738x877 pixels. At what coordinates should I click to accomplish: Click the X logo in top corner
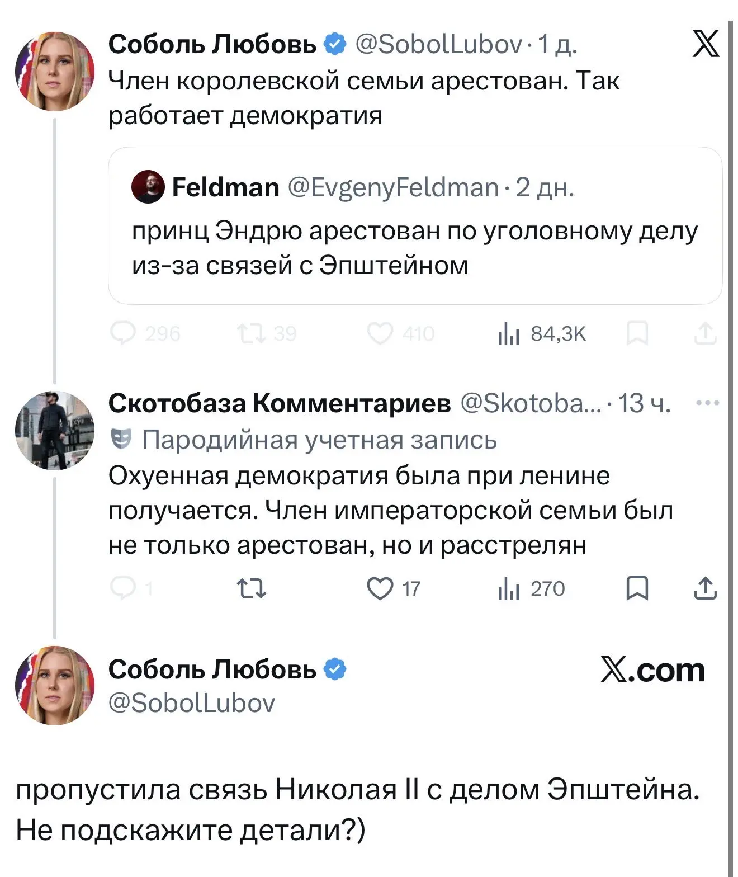coord(706,44)
